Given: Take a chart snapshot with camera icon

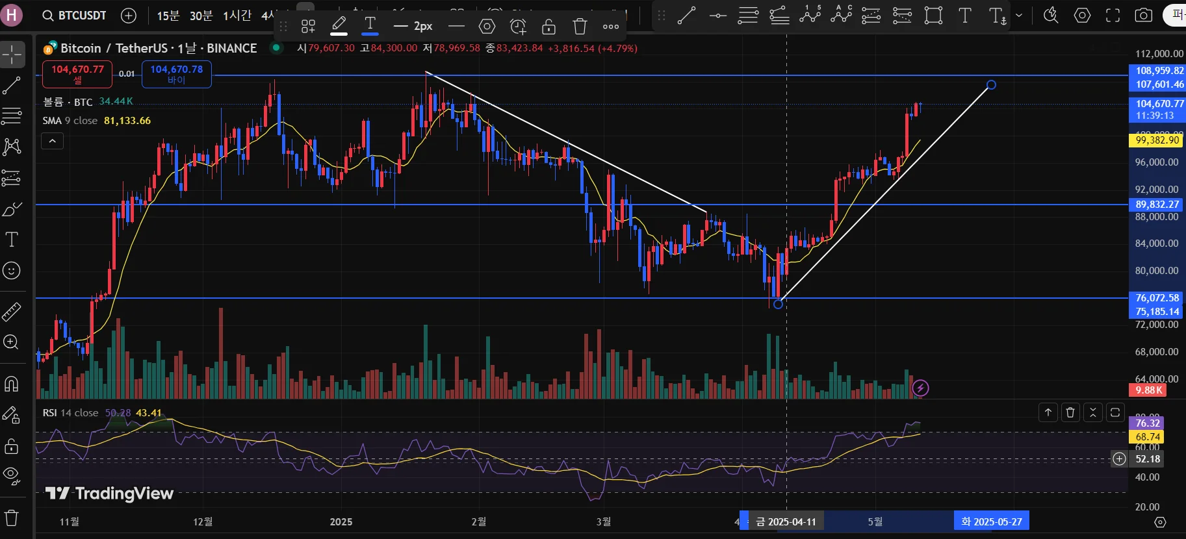Looking at the screenshot, I should (x=1143, y=16).
